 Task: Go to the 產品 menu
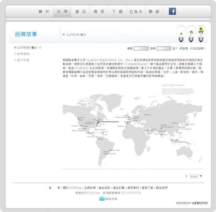coord(81,12)
